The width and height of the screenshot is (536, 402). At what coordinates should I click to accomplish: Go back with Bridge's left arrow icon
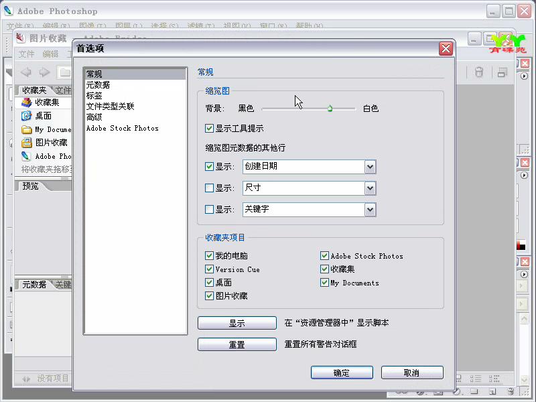[26, 72]
